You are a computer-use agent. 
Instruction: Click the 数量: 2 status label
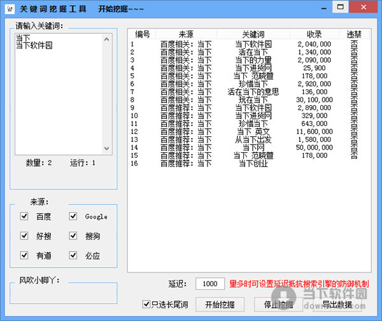point(39,163)
